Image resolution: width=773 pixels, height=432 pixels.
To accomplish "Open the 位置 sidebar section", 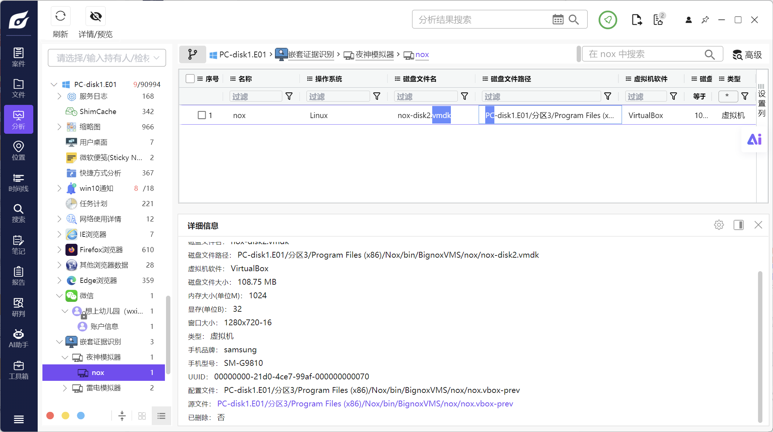I will [19, 151].
